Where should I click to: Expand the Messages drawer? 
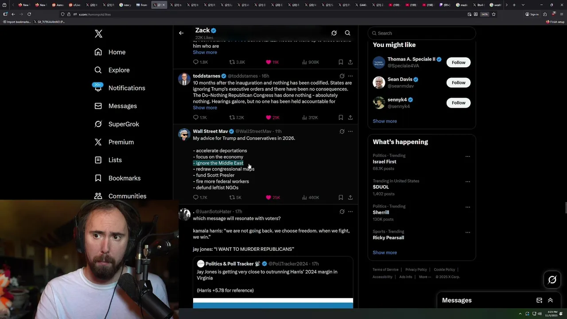[550, 300]
